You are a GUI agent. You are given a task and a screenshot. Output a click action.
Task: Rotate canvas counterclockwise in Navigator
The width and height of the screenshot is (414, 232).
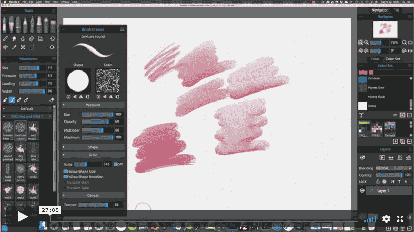(361, 51)
